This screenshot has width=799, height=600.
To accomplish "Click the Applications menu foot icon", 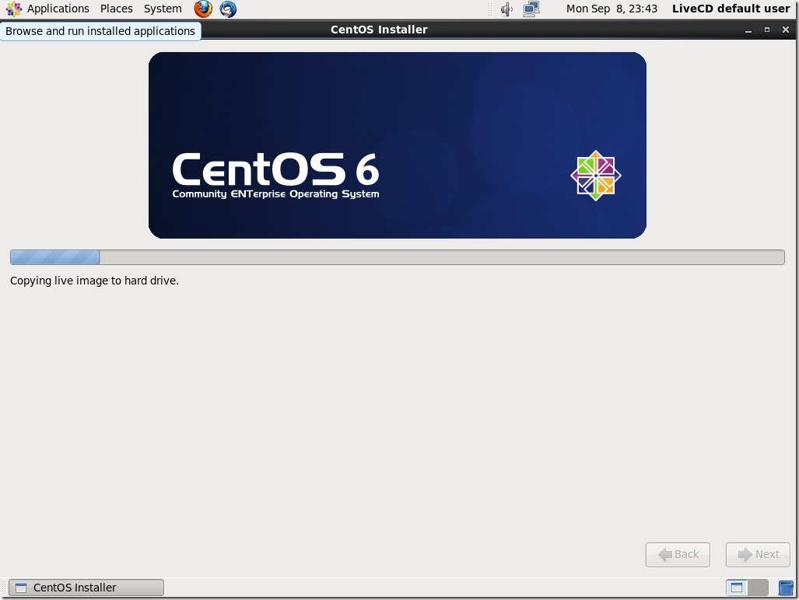I will 14,9.
